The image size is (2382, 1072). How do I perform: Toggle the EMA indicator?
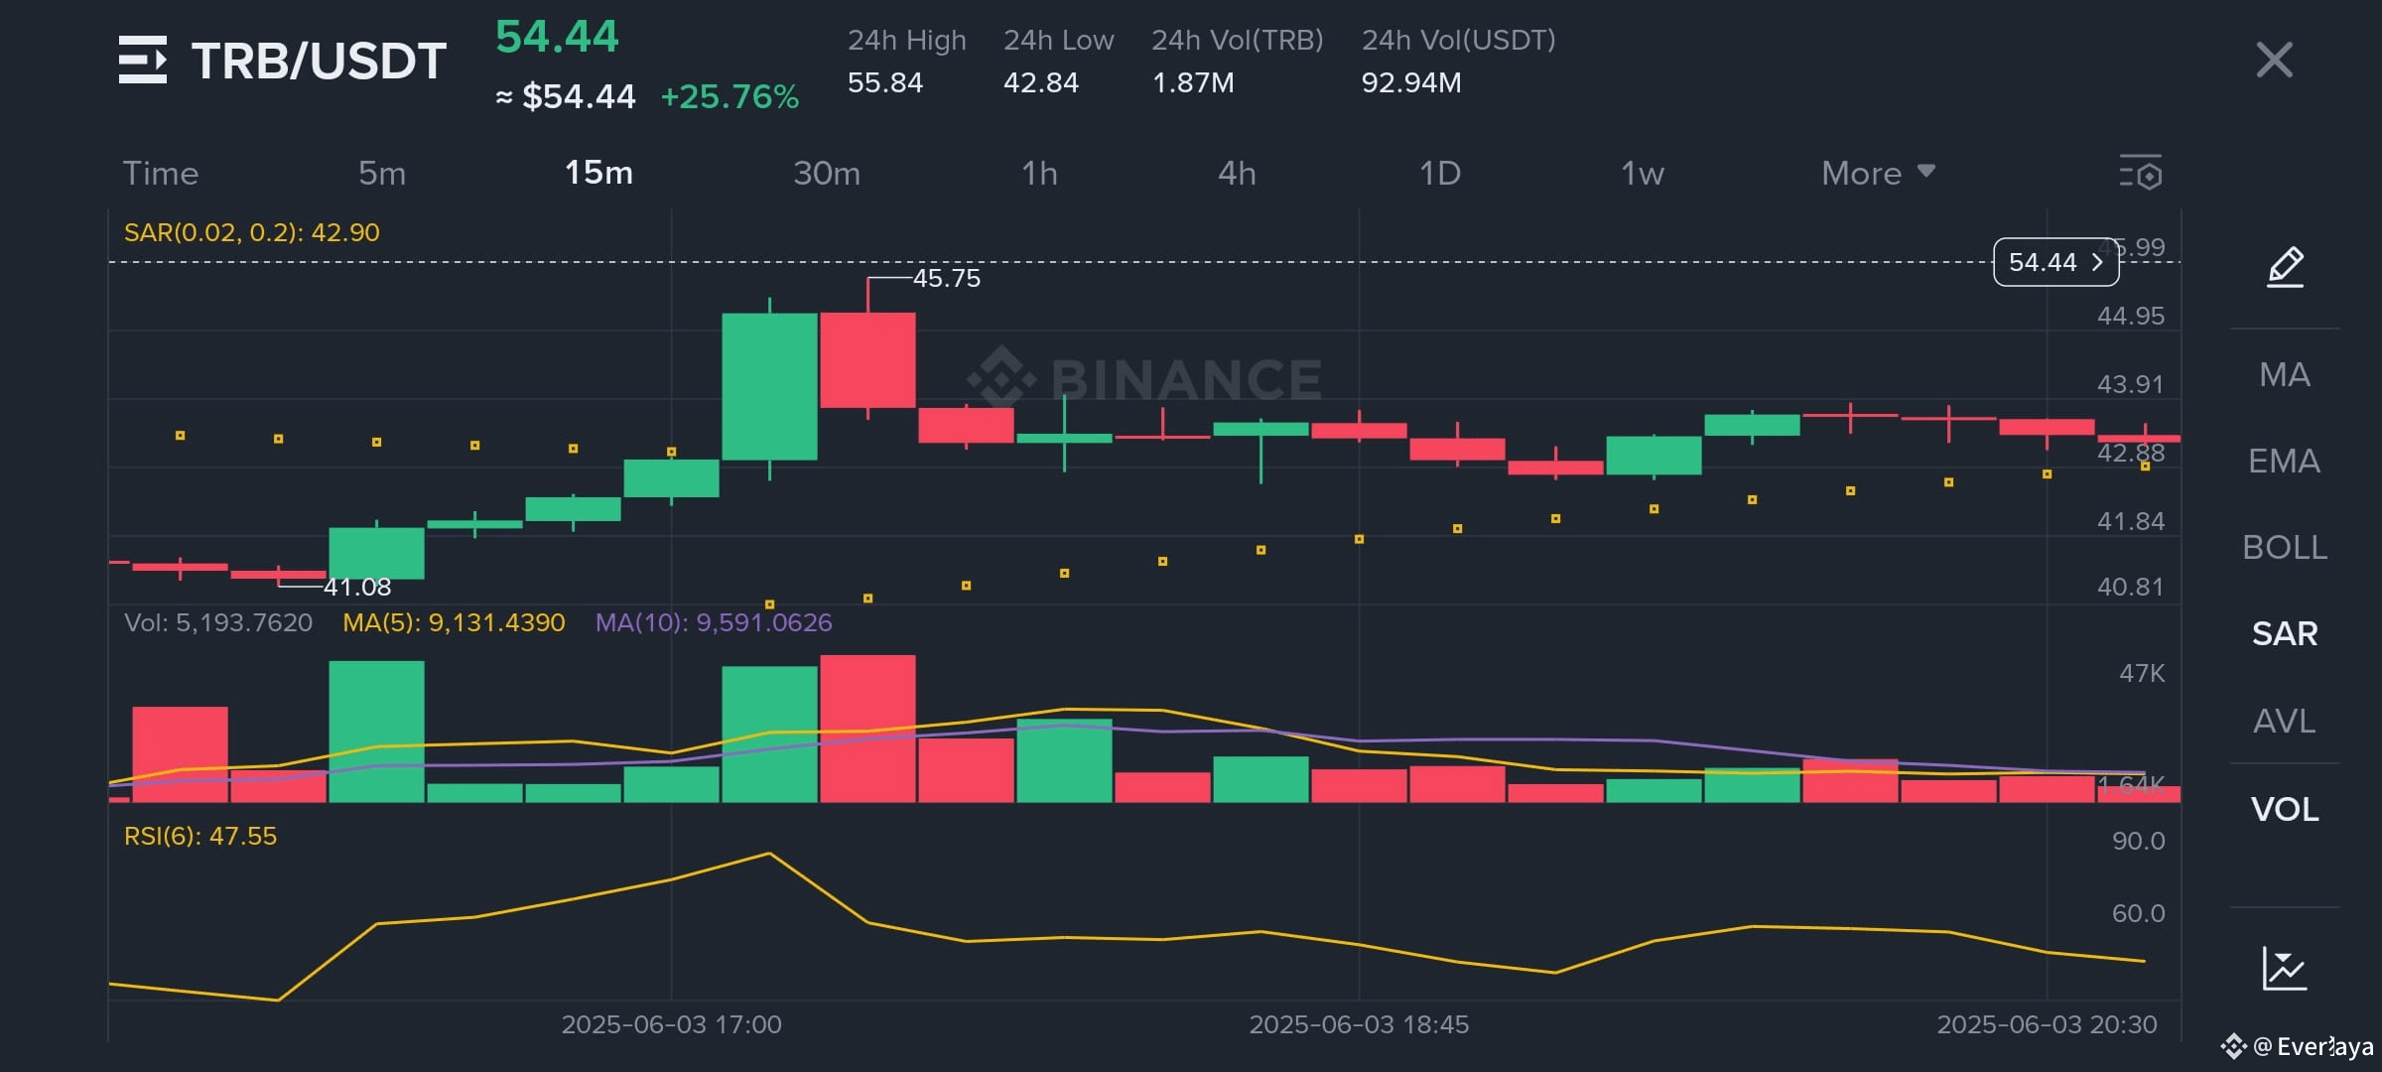[2284, 461]
